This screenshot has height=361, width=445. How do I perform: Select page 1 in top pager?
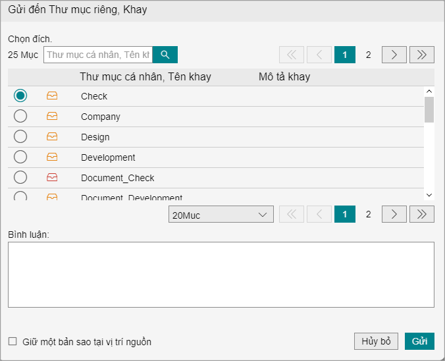pos(345,55)
